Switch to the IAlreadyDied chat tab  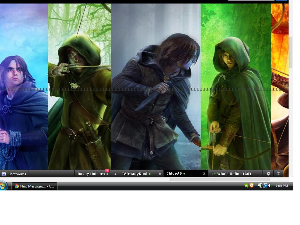click(x=135, y=174)
